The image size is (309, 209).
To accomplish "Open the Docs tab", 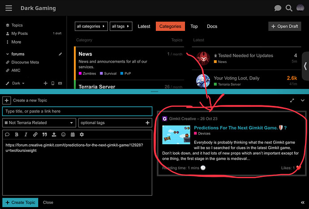I will (212, 26).
